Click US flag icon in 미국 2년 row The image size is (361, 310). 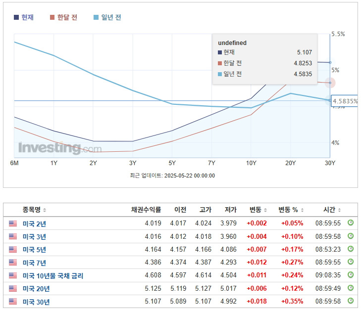pos(13,223)
